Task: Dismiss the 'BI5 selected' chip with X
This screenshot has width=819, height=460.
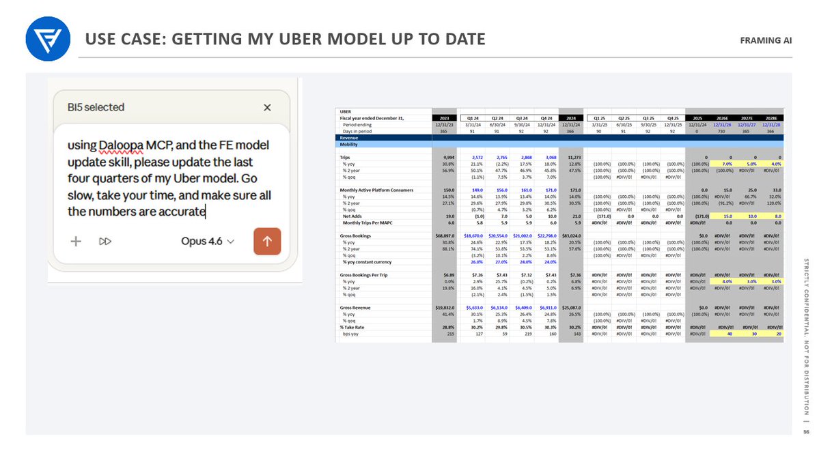Action: [x=267, y=108]
